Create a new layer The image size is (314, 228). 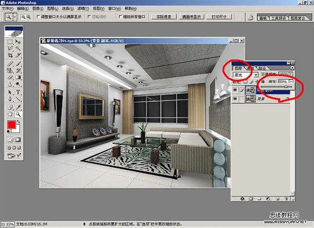pos(278,199)
